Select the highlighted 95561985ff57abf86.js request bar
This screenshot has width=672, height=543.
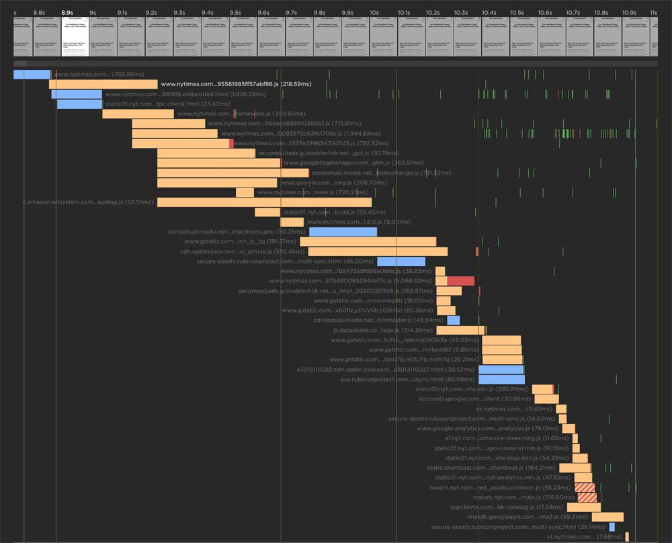click(103, 84)
